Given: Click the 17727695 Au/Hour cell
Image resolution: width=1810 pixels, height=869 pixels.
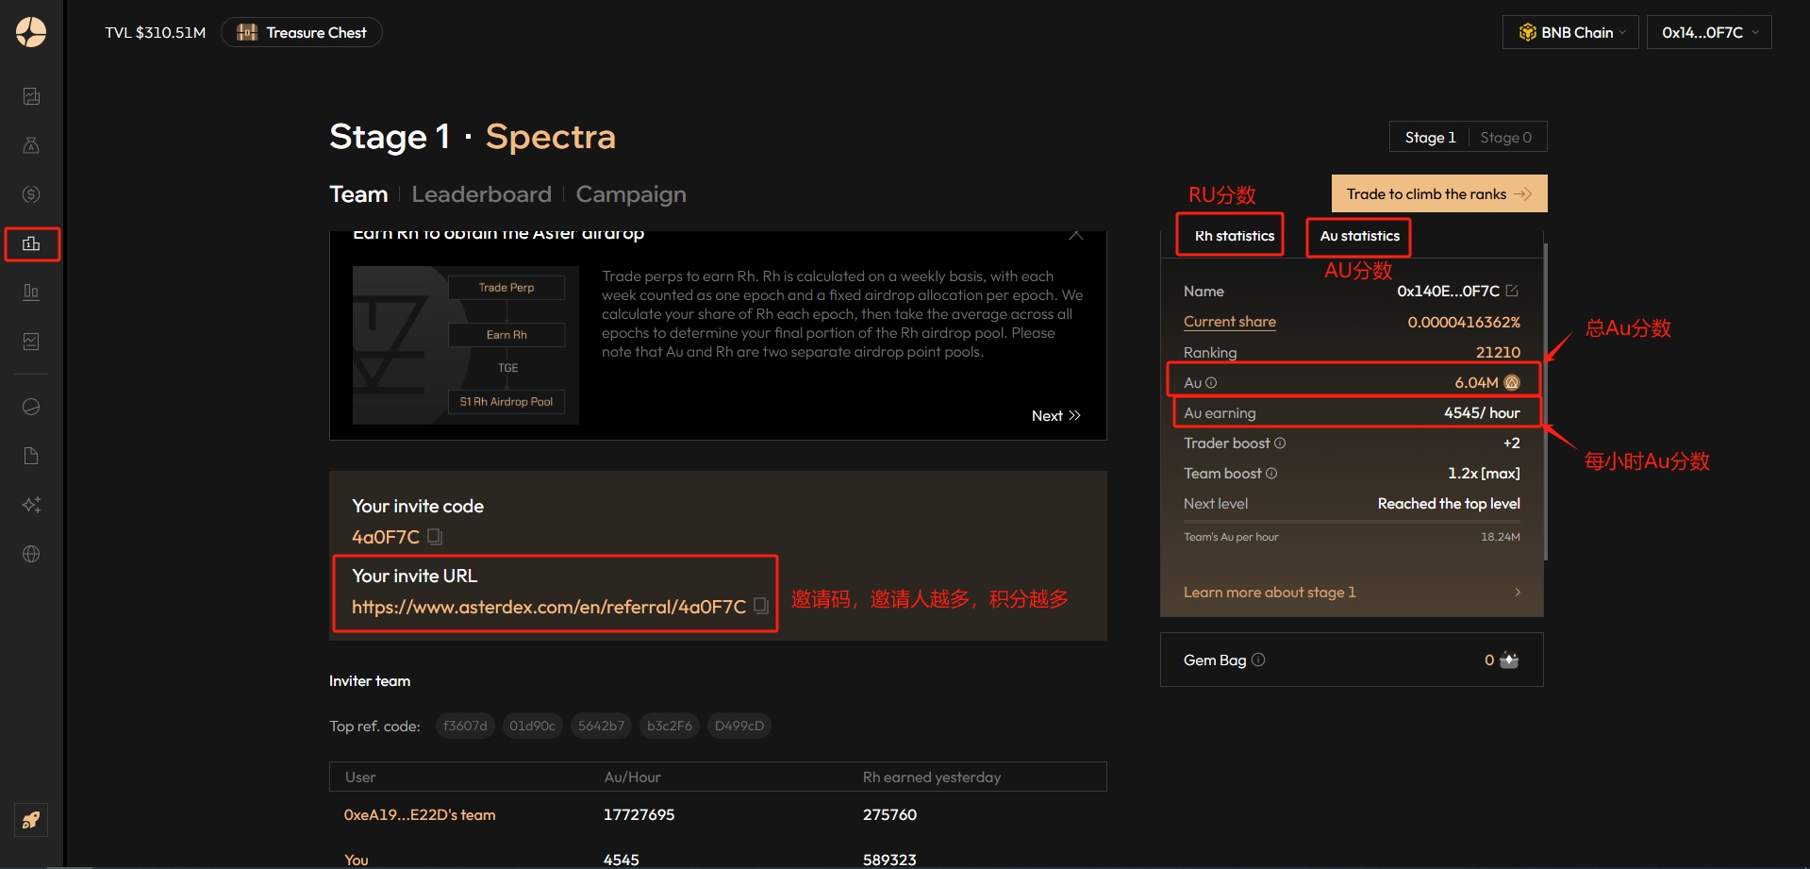Looking at the screenshot, I should pyautogui.click(x=639, y=814).
